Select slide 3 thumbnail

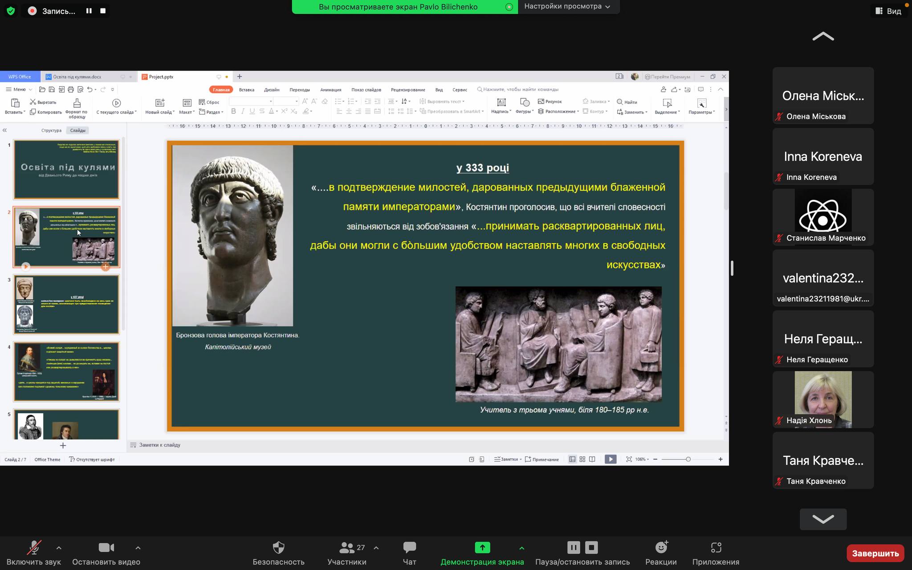click(66, 304)
